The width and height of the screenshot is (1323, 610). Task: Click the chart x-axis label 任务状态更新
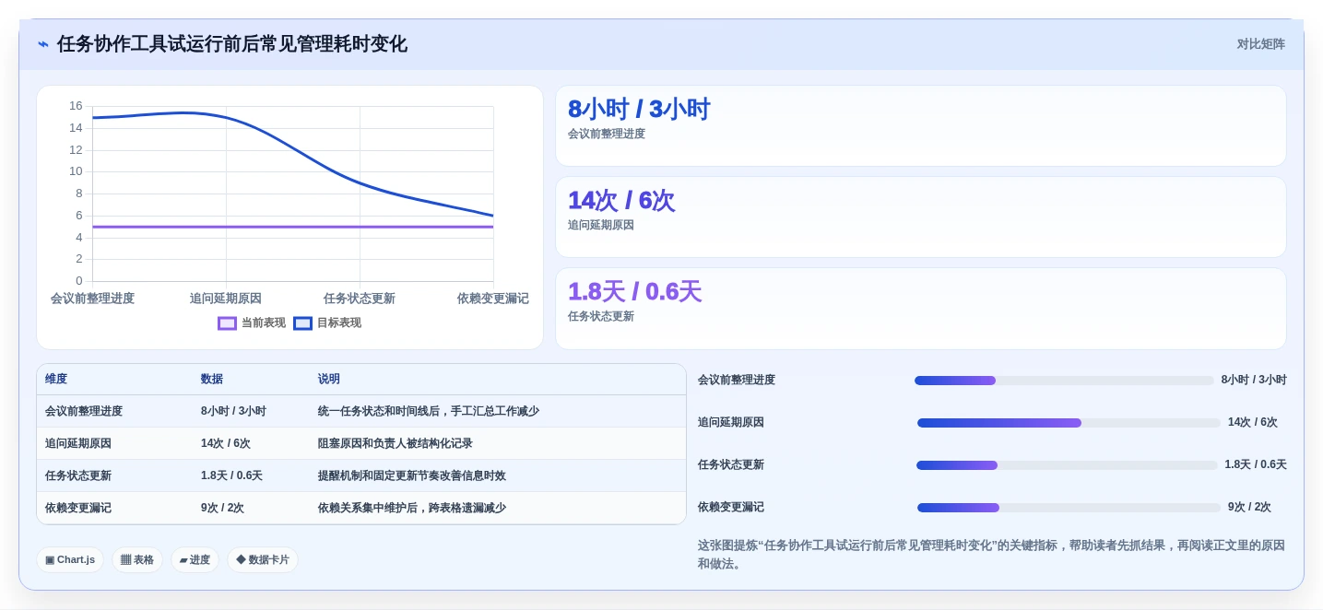click(360, 299)
